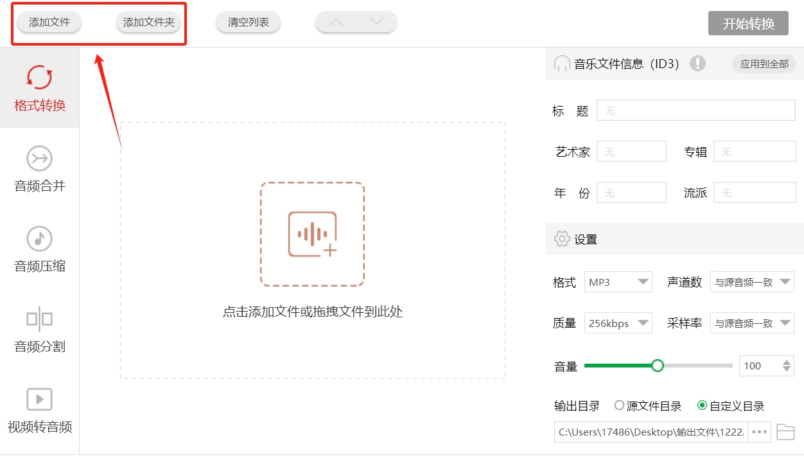Click the 添加文件 button
The height and width of the screenshot is (460, 804).
coord(49,22)
